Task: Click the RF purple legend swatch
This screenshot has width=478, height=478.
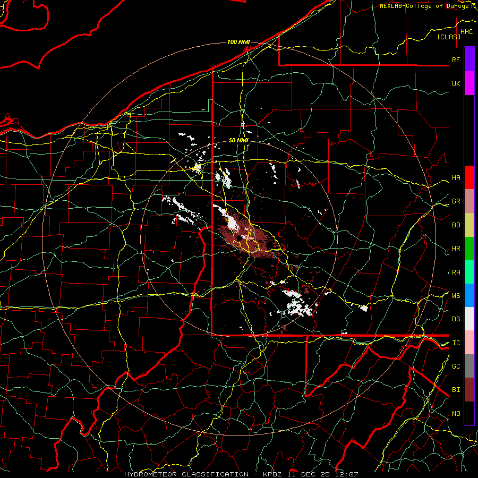Action: coord(469,59)
